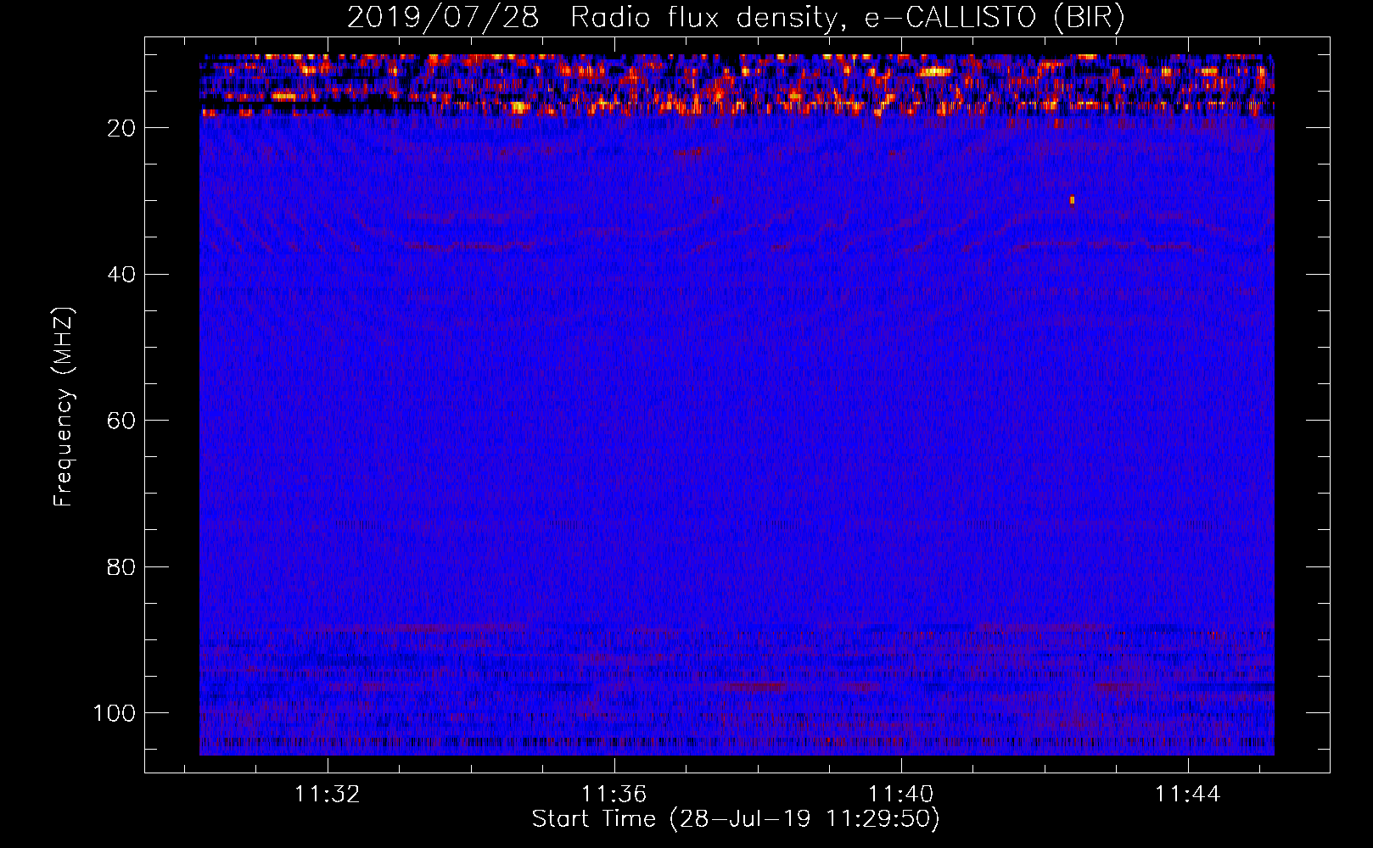This screenshot has width=1373, height=848.
Task: Click the 'Start Time (28-Jul-19 11:29:50)' label
Action: click(736, 819)
